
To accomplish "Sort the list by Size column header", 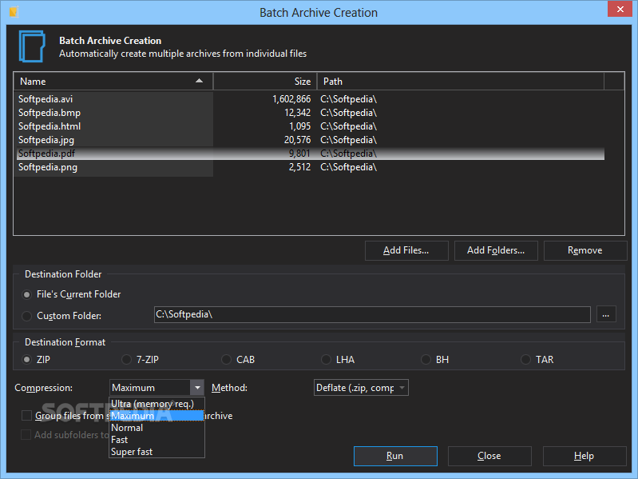I will (265, 82).
